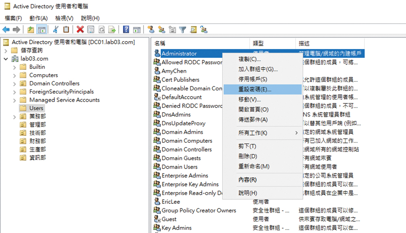This screenshot has width=406, height=233.
Task: Click the red X delete icon
Action: [x=80, y=30]
